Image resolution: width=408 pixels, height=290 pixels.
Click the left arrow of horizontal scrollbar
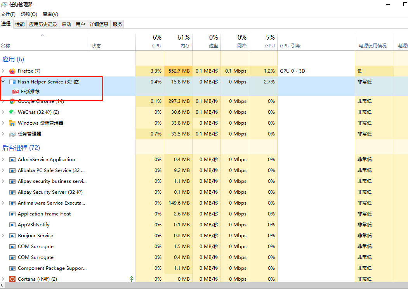click(2, 286)
